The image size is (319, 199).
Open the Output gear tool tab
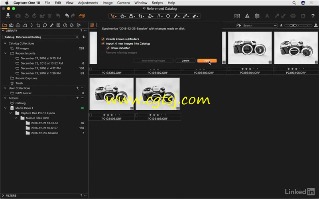tap(72, 25)
